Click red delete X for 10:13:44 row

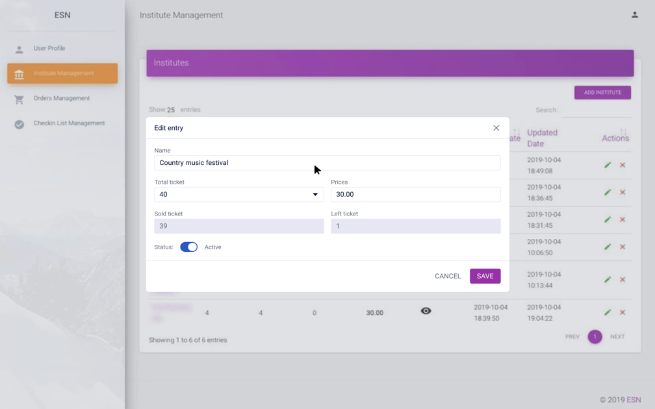(x=623, y=279)
